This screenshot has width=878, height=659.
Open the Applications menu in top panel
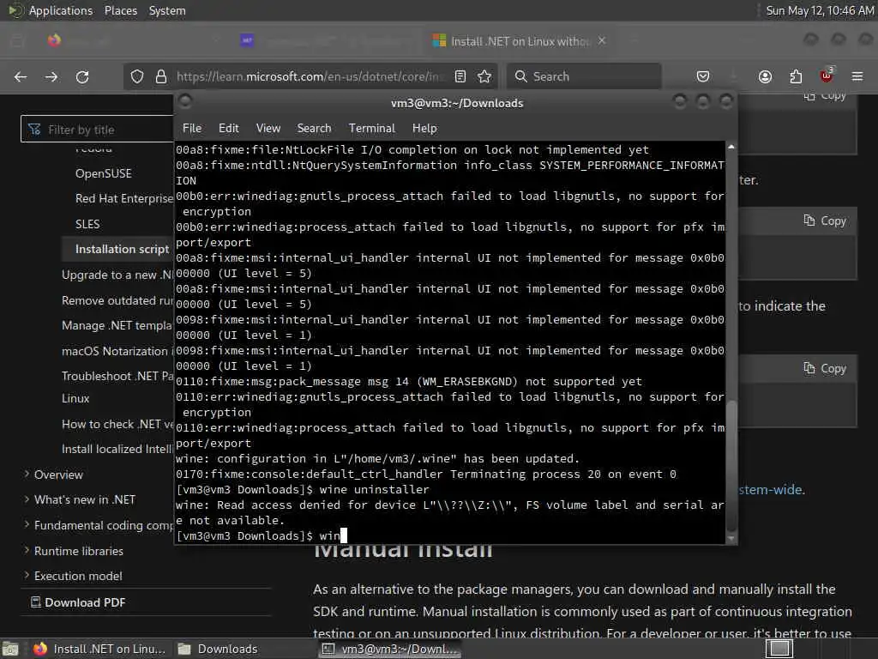tap(61, 10)
